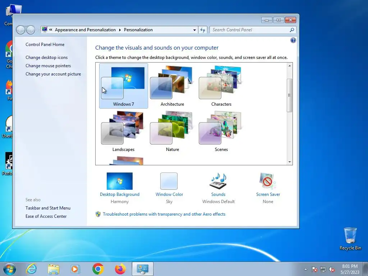Click the Screen Saver link
This screenshot has width=368, height=276.
click(268, 194)
